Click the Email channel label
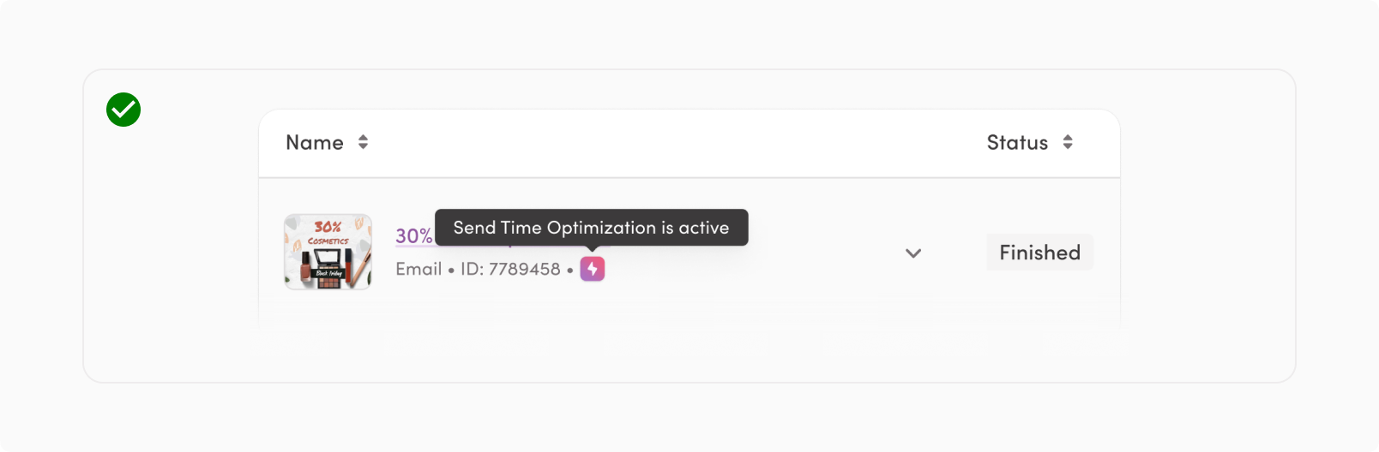Viewport: 1379px width, 452px height. point(419,269)
